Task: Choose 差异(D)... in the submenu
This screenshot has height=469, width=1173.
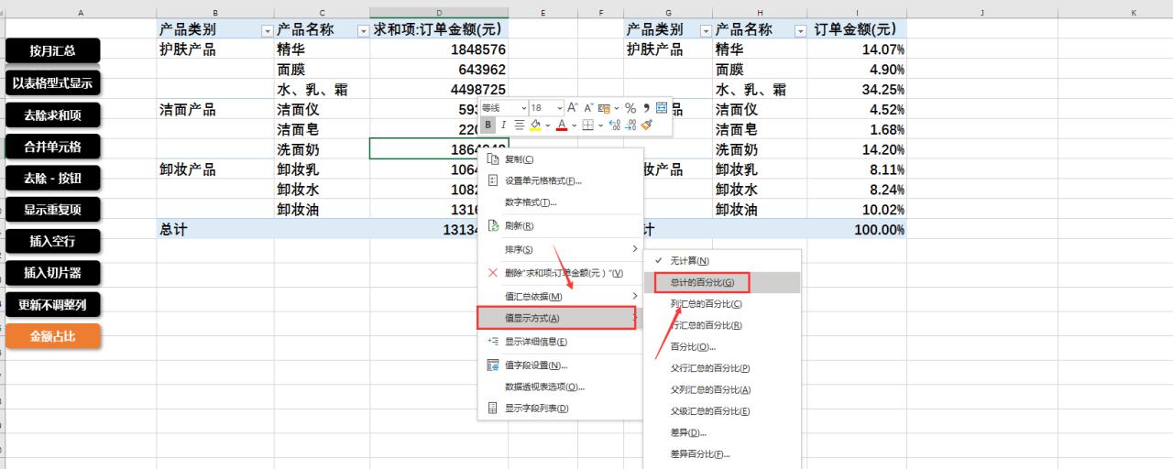Action: tap(722, 432)
